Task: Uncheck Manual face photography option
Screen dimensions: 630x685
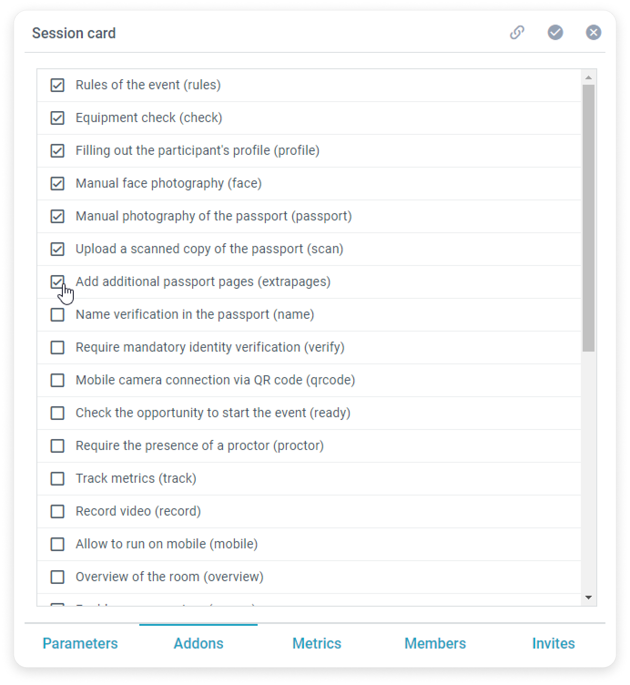Action: click(57, 184)
